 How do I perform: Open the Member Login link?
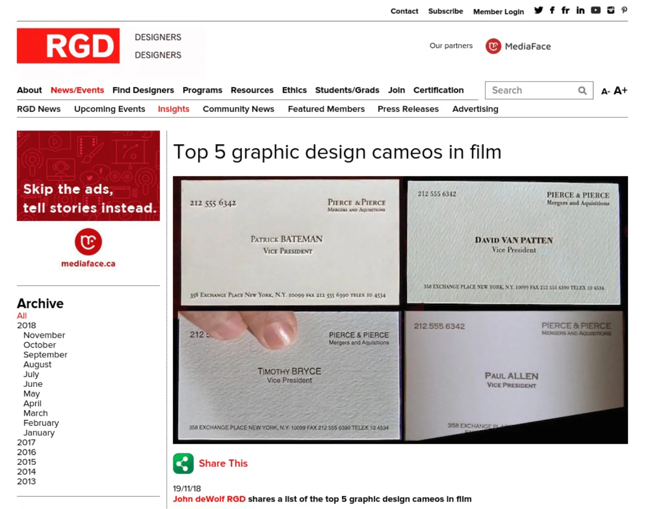tap(498, 12)
